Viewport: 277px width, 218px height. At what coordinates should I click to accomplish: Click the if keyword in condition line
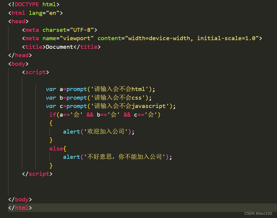(x=53, y=115)
